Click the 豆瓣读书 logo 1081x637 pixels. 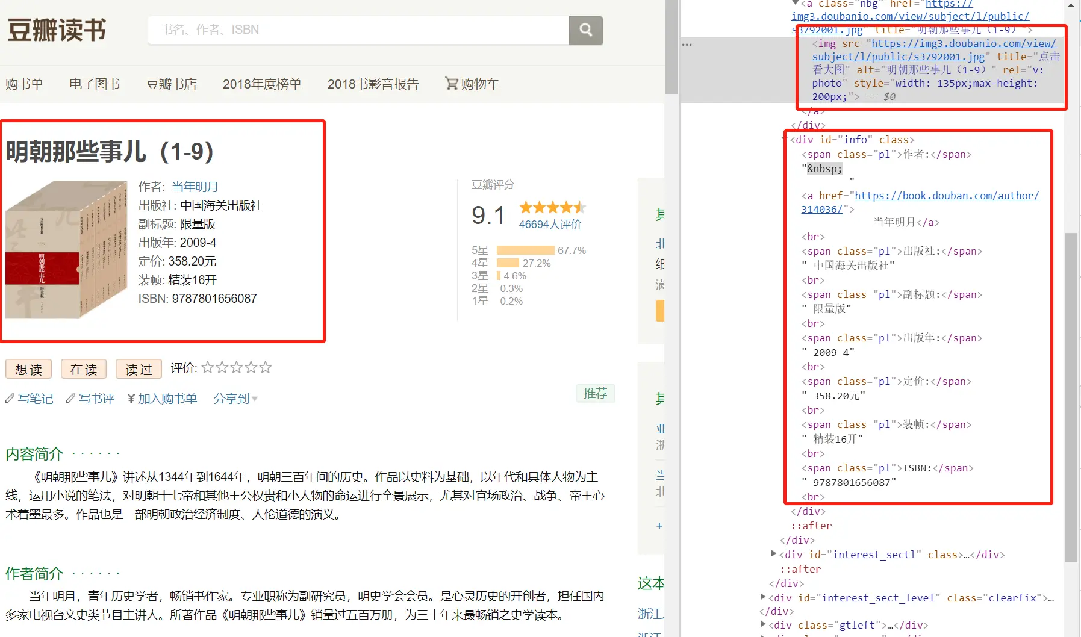point(57,30)
